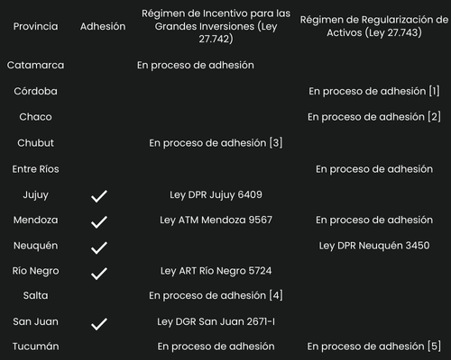Select the Provincia column header

35,26
